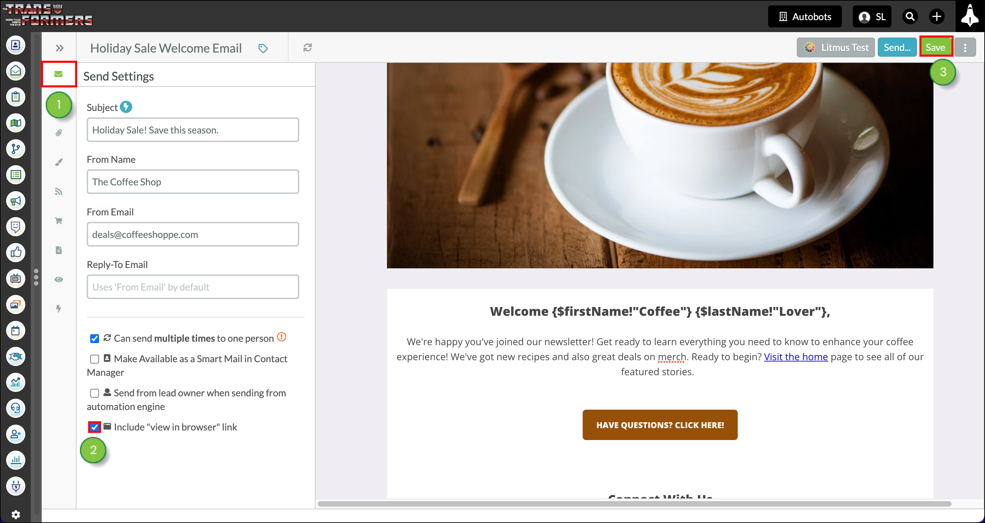Expand the collapsed sidebar with double chevron
This screenshot has width=985, height=523.
click(59, 48)
